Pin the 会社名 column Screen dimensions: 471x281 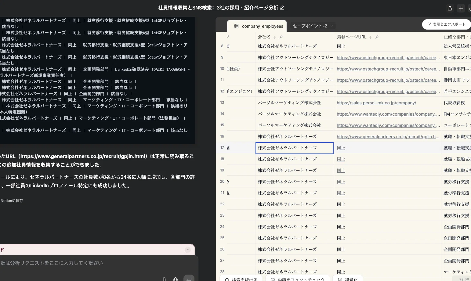[x=281, y=37]
